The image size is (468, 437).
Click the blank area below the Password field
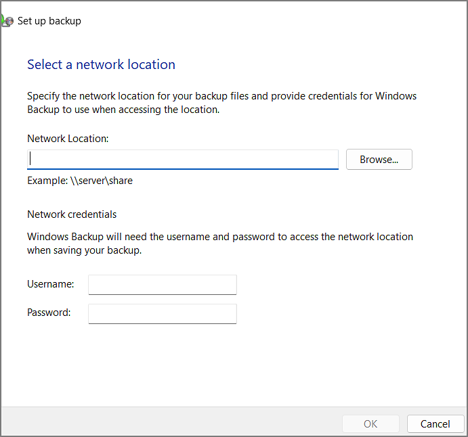pyautogui.click(x=230, y=365)
